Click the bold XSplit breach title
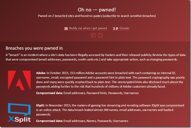Image resolution: width=191 pixels, height=128 pixels. coord(40,105)
